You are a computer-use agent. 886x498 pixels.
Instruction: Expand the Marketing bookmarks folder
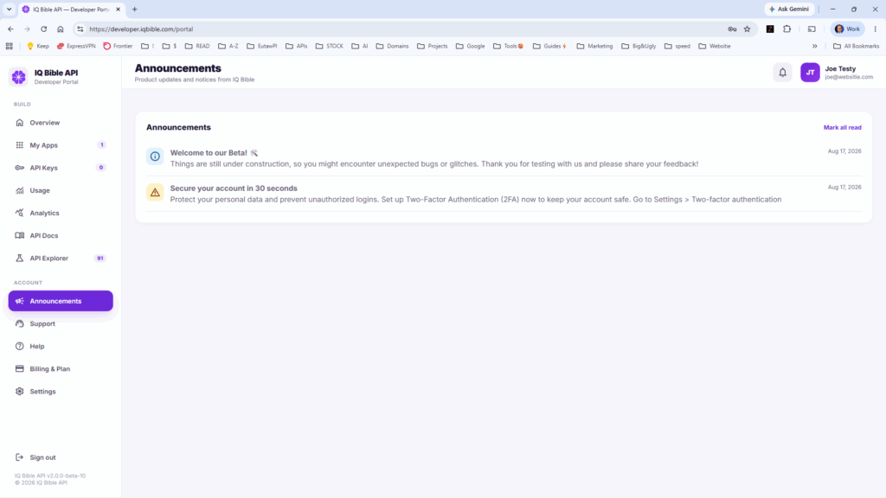pyautogui.click(x=594, y=47)
